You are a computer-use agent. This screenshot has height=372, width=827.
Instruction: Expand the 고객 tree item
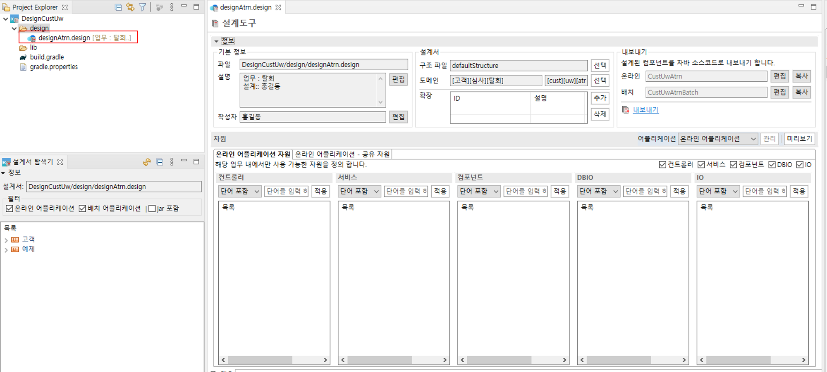point(6,239)
